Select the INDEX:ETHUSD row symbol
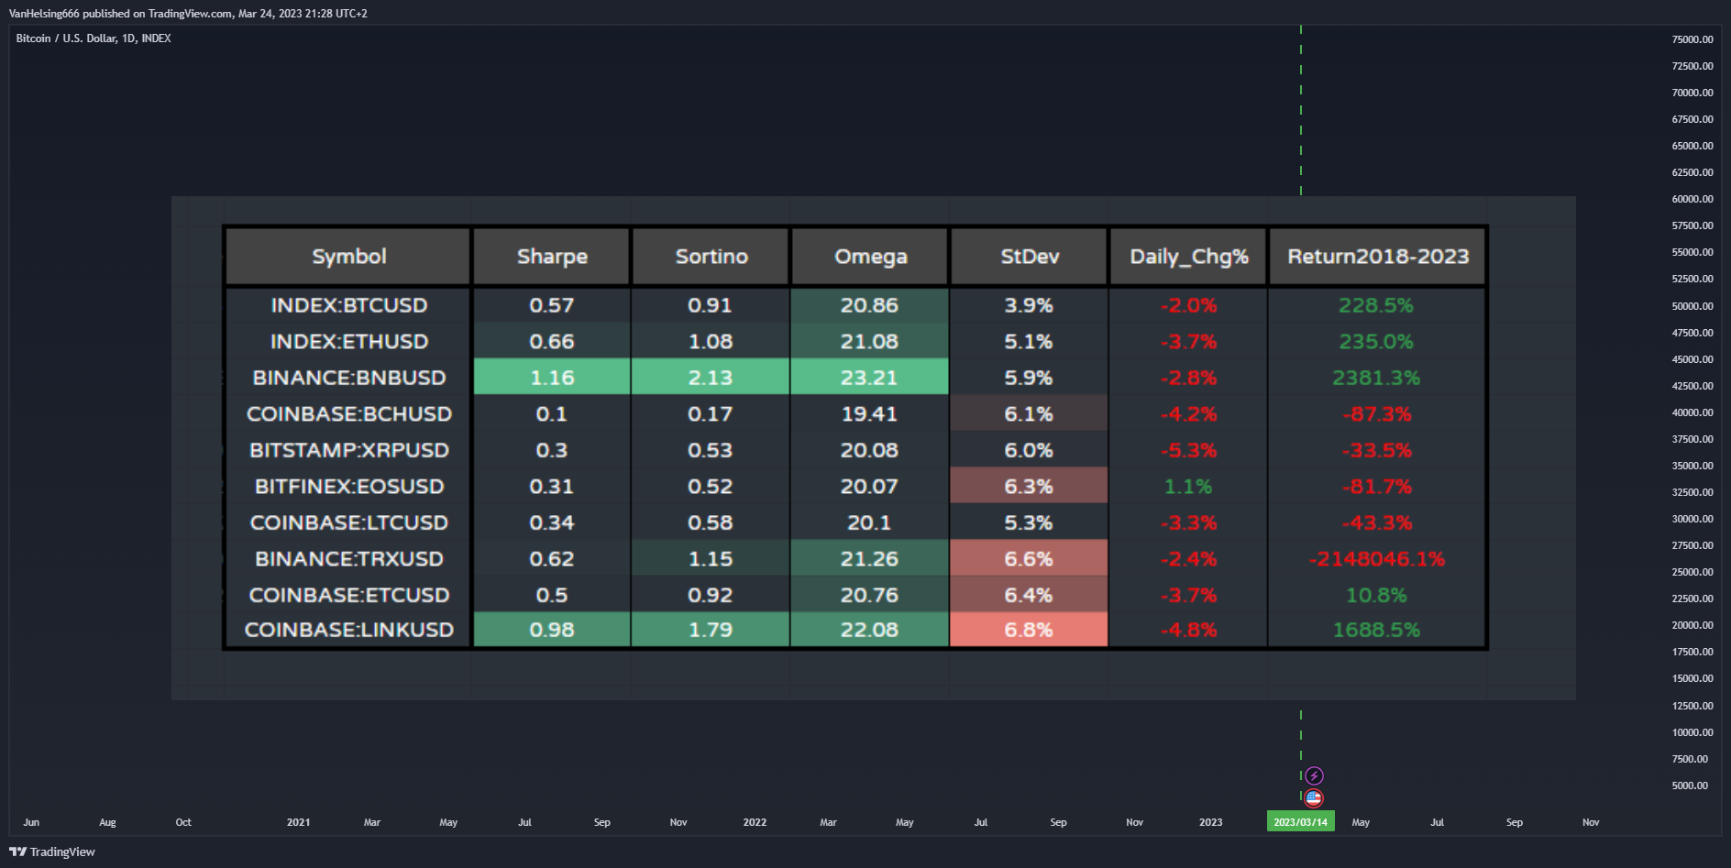 (x=348, y=342)
